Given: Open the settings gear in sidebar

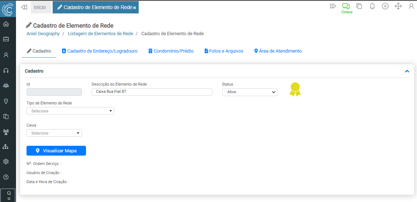Looking at the screenshot, I should tap(6, 162).
